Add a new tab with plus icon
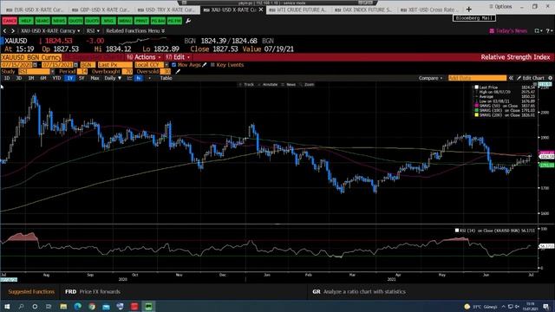 pos(468,10)
